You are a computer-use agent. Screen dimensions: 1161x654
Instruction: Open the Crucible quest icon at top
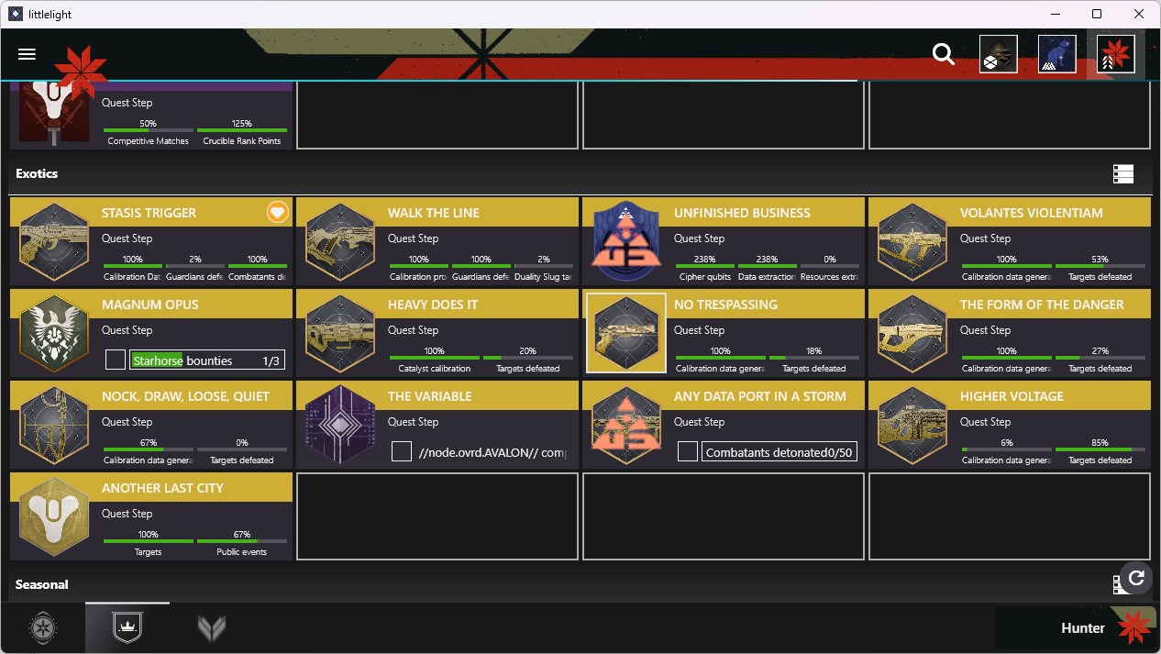click(x=54, y=113)
